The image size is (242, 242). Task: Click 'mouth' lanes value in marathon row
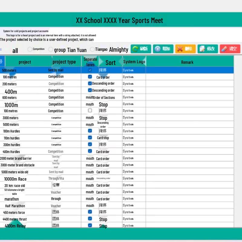pos(90,199)
